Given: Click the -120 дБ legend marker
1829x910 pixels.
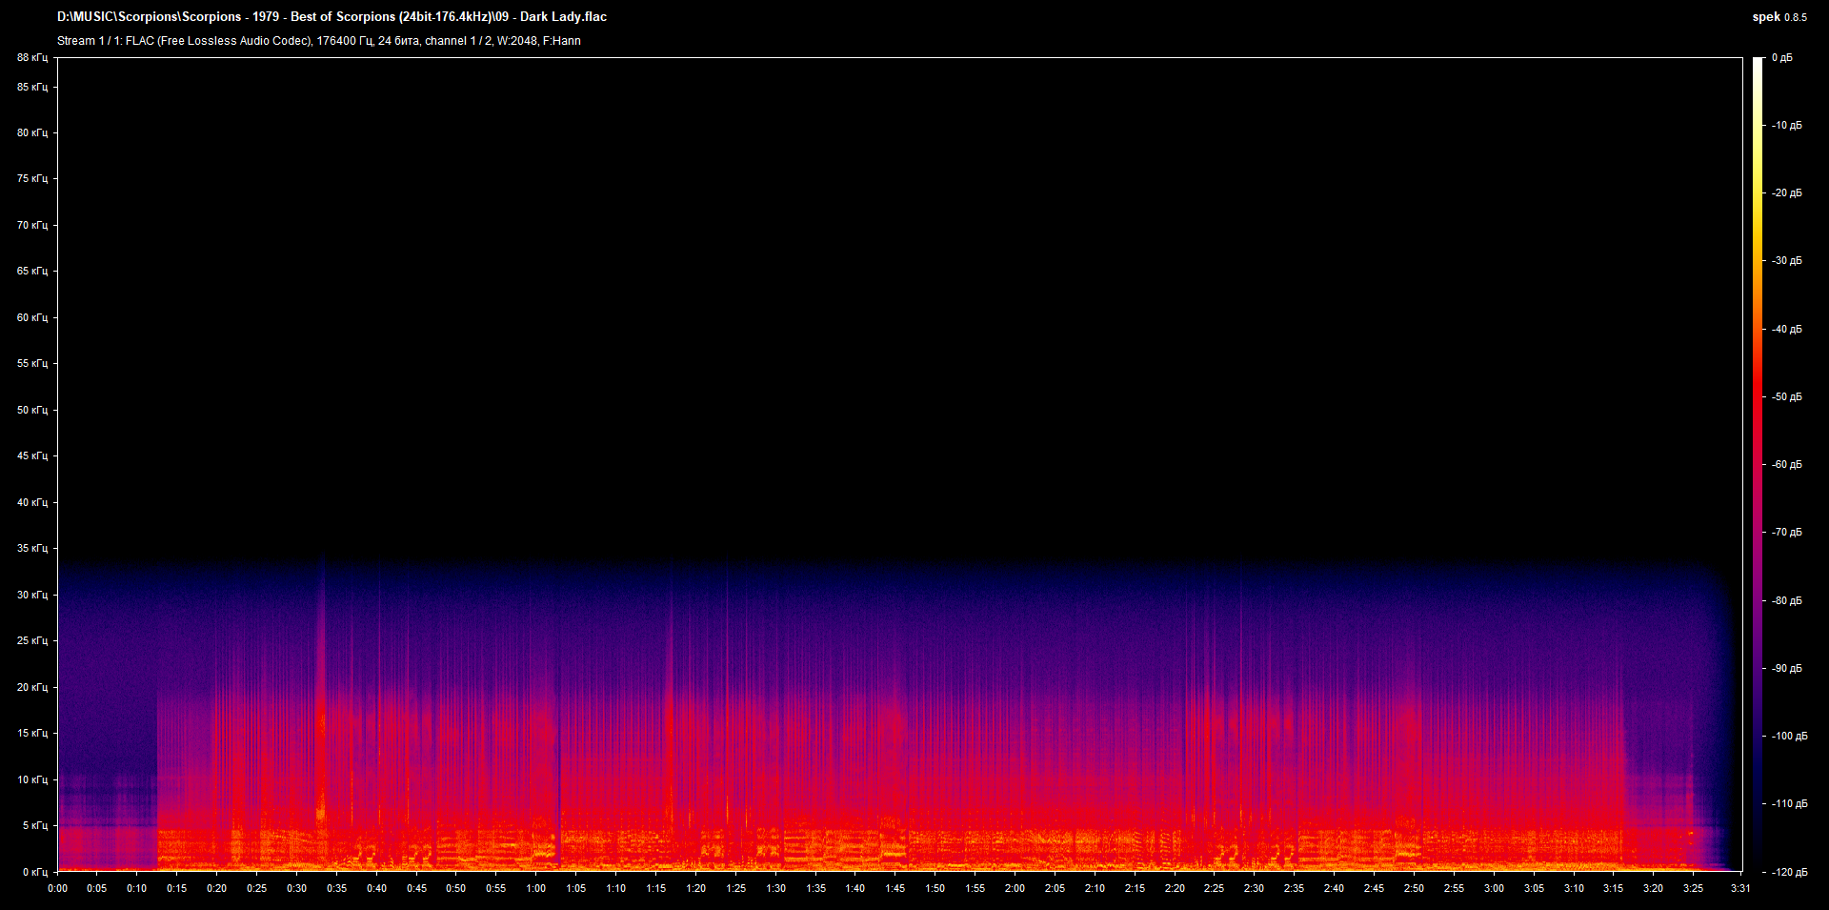Looking at the screenshot, I should coord(1789,870).
